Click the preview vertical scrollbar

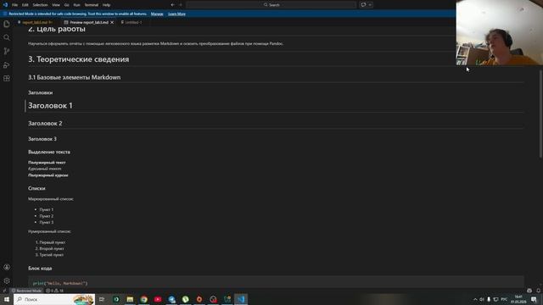(x=540, y=114)
